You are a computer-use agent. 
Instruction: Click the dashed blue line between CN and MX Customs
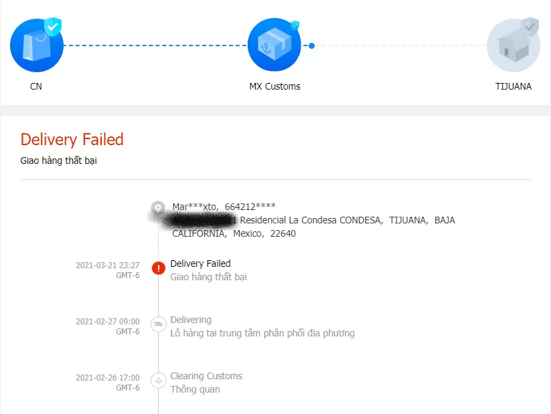(x=155, y=45)
